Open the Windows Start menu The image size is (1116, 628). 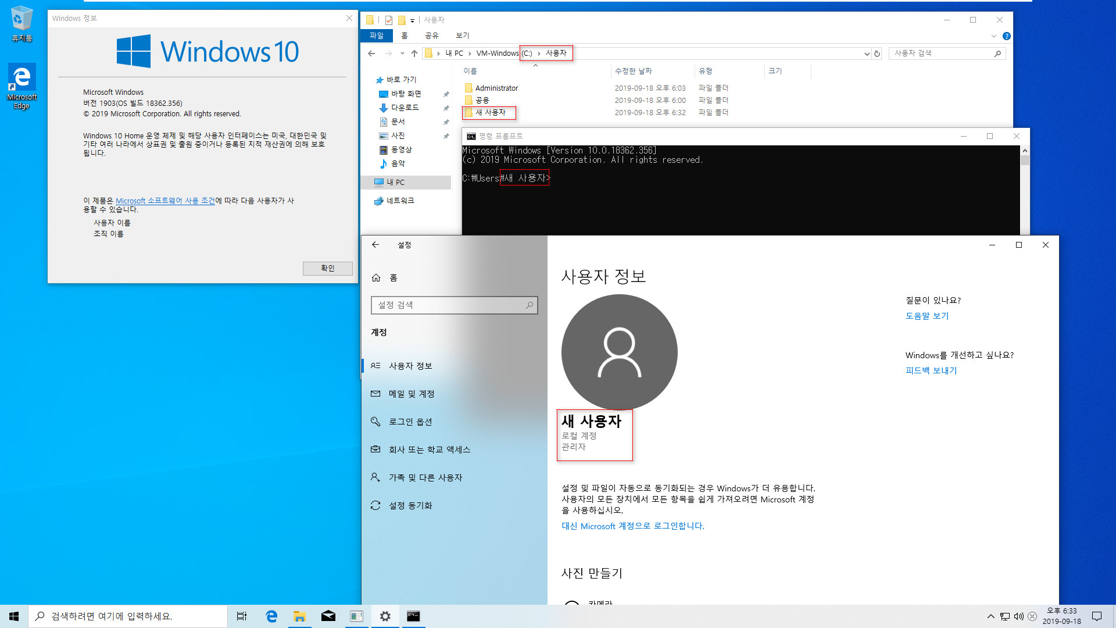tap(14, 616)
